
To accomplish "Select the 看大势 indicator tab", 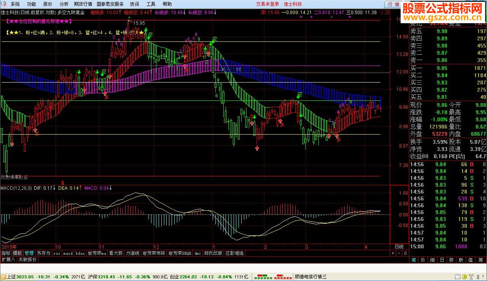I will point(116,253).
